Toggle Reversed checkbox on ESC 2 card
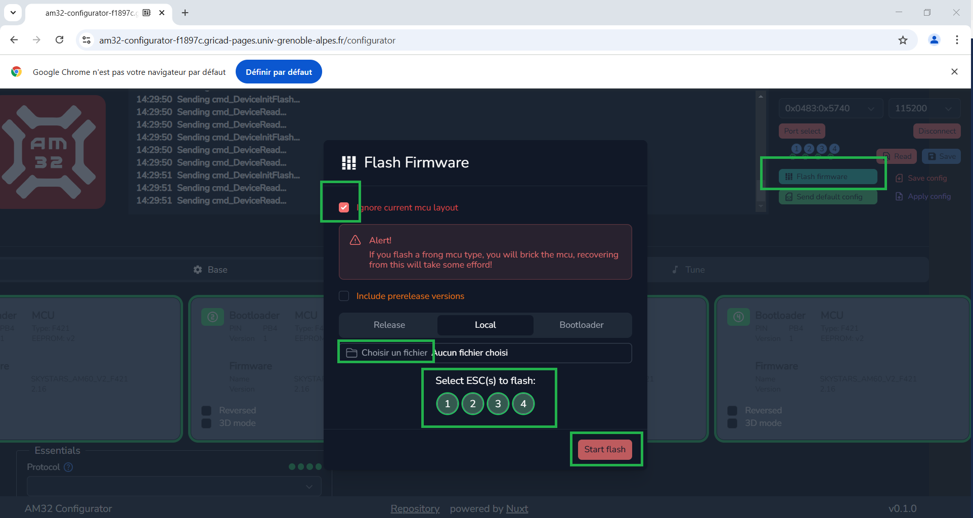The image size is (973, 518). (206, 410)
